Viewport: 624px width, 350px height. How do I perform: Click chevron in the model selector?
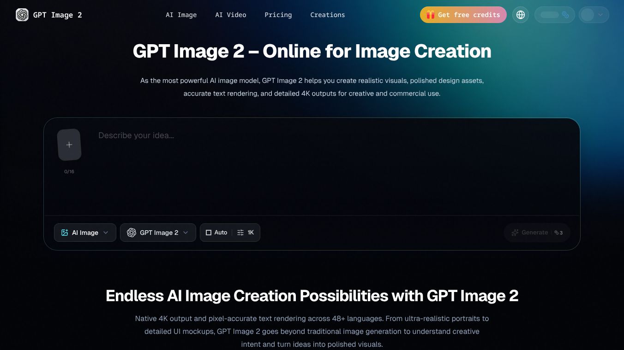tap(186, 233)
